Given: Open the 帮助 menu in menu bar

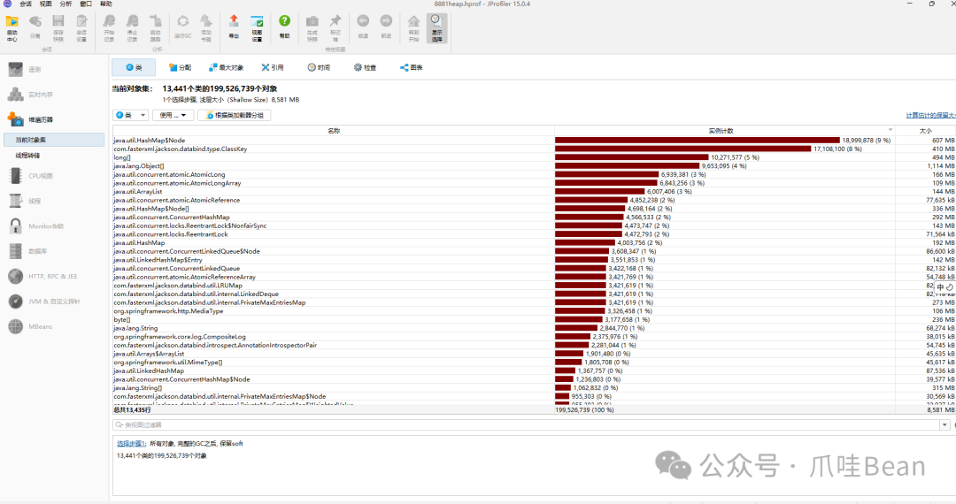Looking at the screenshot, I should (x=105, y=4).
